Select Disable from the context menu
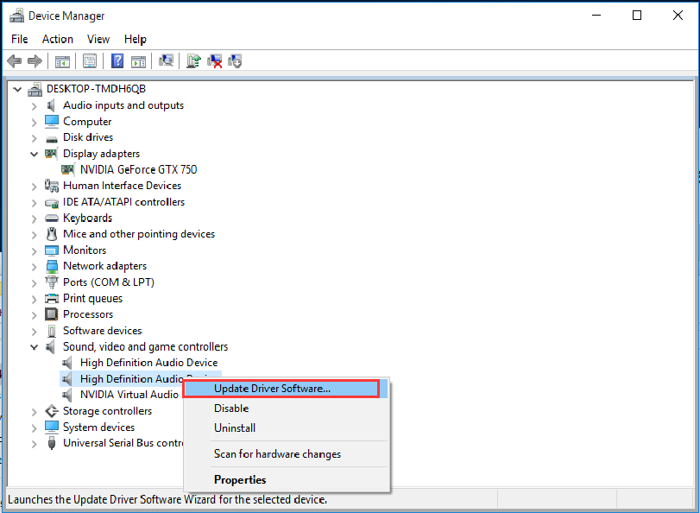 230,408
